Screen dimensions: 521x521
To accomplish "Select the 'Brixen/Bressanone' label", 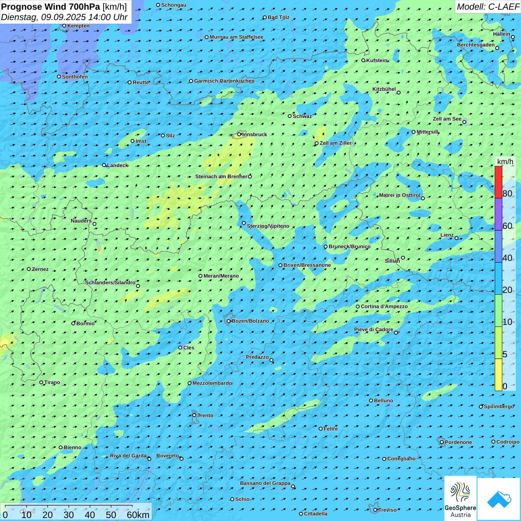I will [x=307, y=265].
